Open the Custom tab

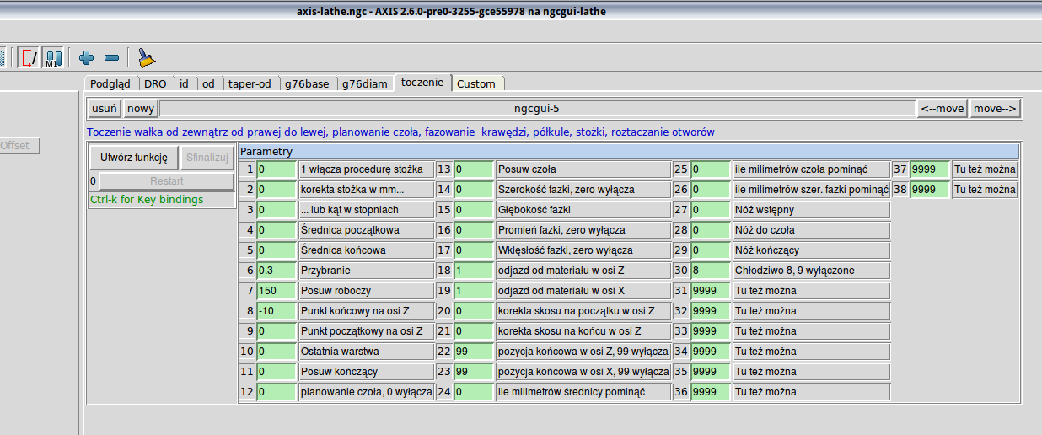(476, 83)
